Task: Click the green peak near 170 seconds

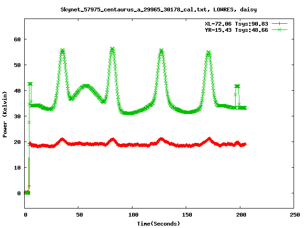Action: pyautogui.click(x=208, y=53)
